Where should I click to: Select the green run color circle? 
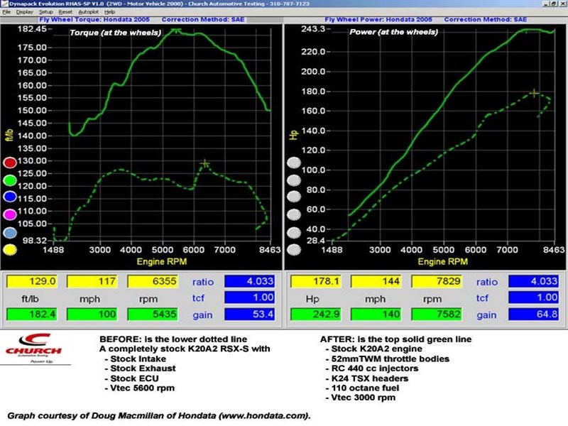tap(10, 180)
